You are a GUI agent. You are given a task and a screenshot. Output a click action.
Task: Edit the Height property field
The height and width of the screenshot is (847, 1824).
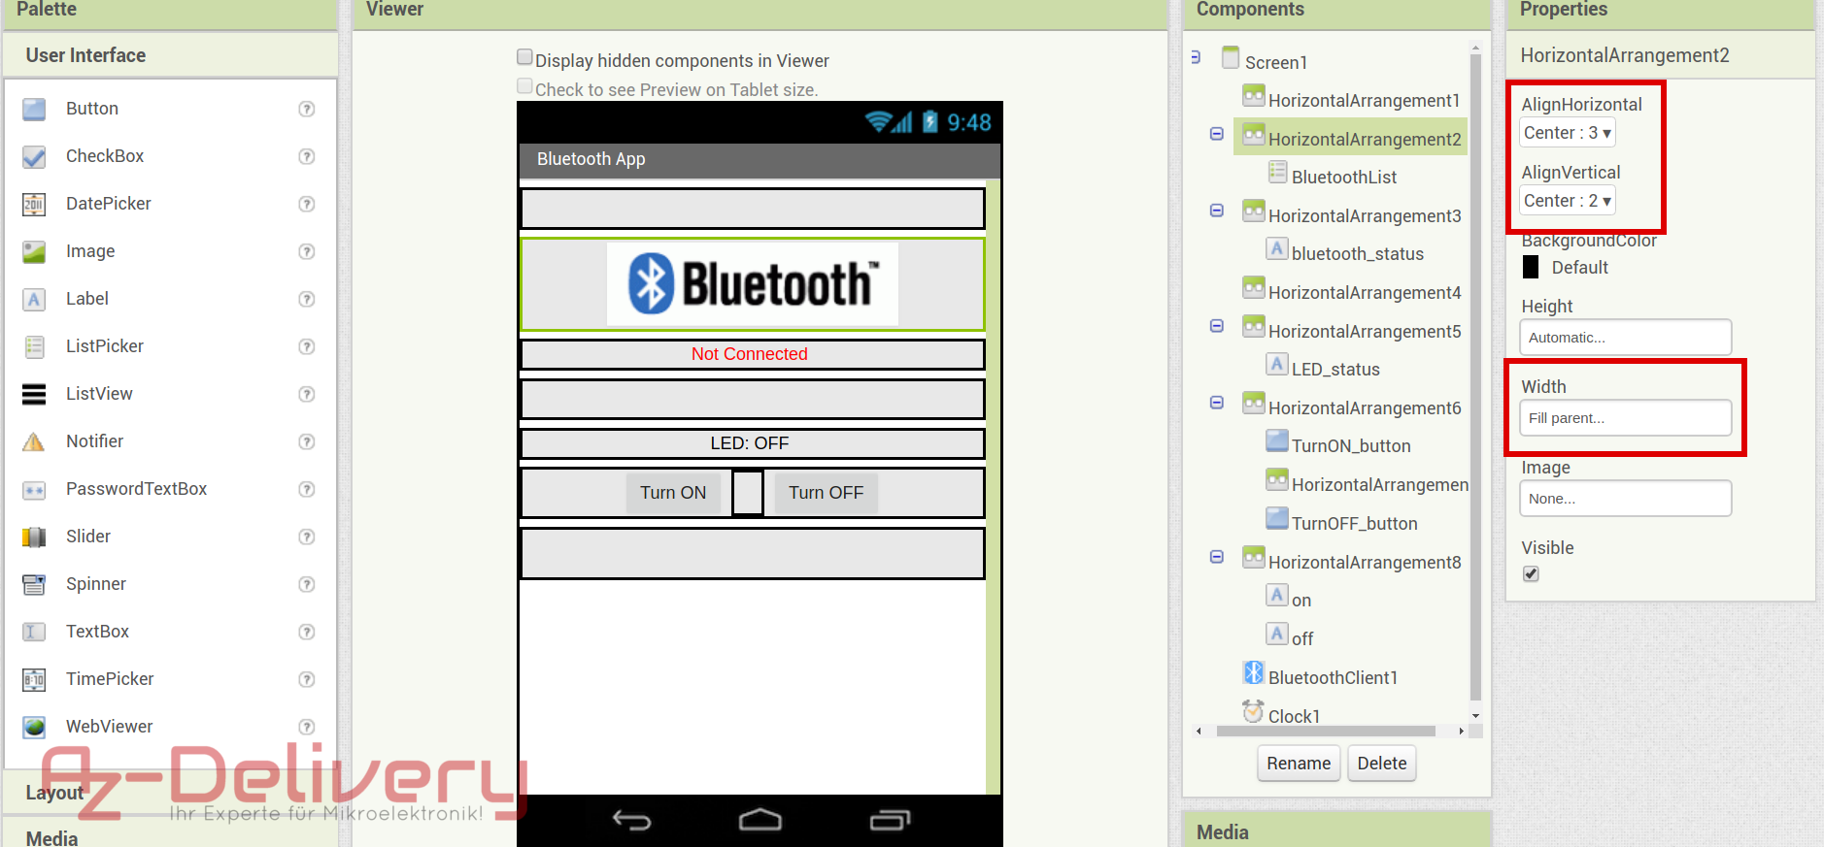coord(1625,338)
